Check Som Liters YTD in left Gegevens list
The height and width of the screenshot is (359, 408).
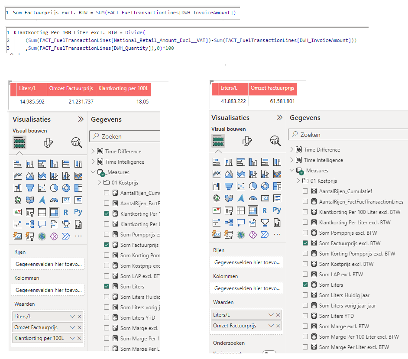tap(107, 317)
